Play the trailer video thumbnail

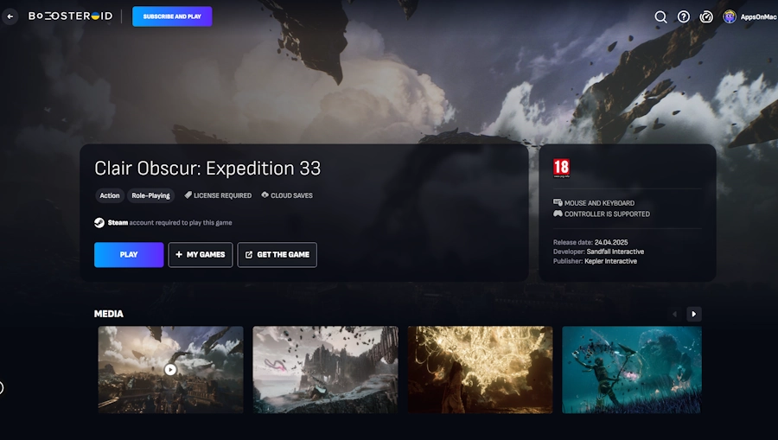coord(170,370)
